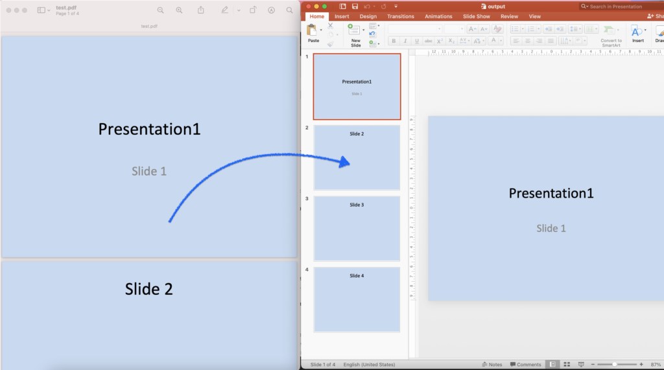Screen dimensions: 664x370
Task: Click the Share icon in Preview
Action: pyautogui.click(x=201, y=10)
